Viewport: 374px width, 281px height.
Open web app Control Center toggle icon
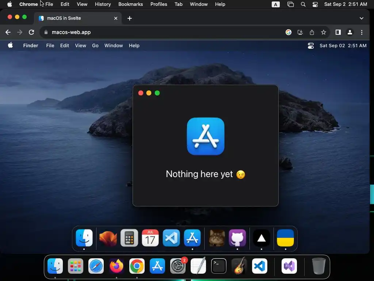pos(310,46)
